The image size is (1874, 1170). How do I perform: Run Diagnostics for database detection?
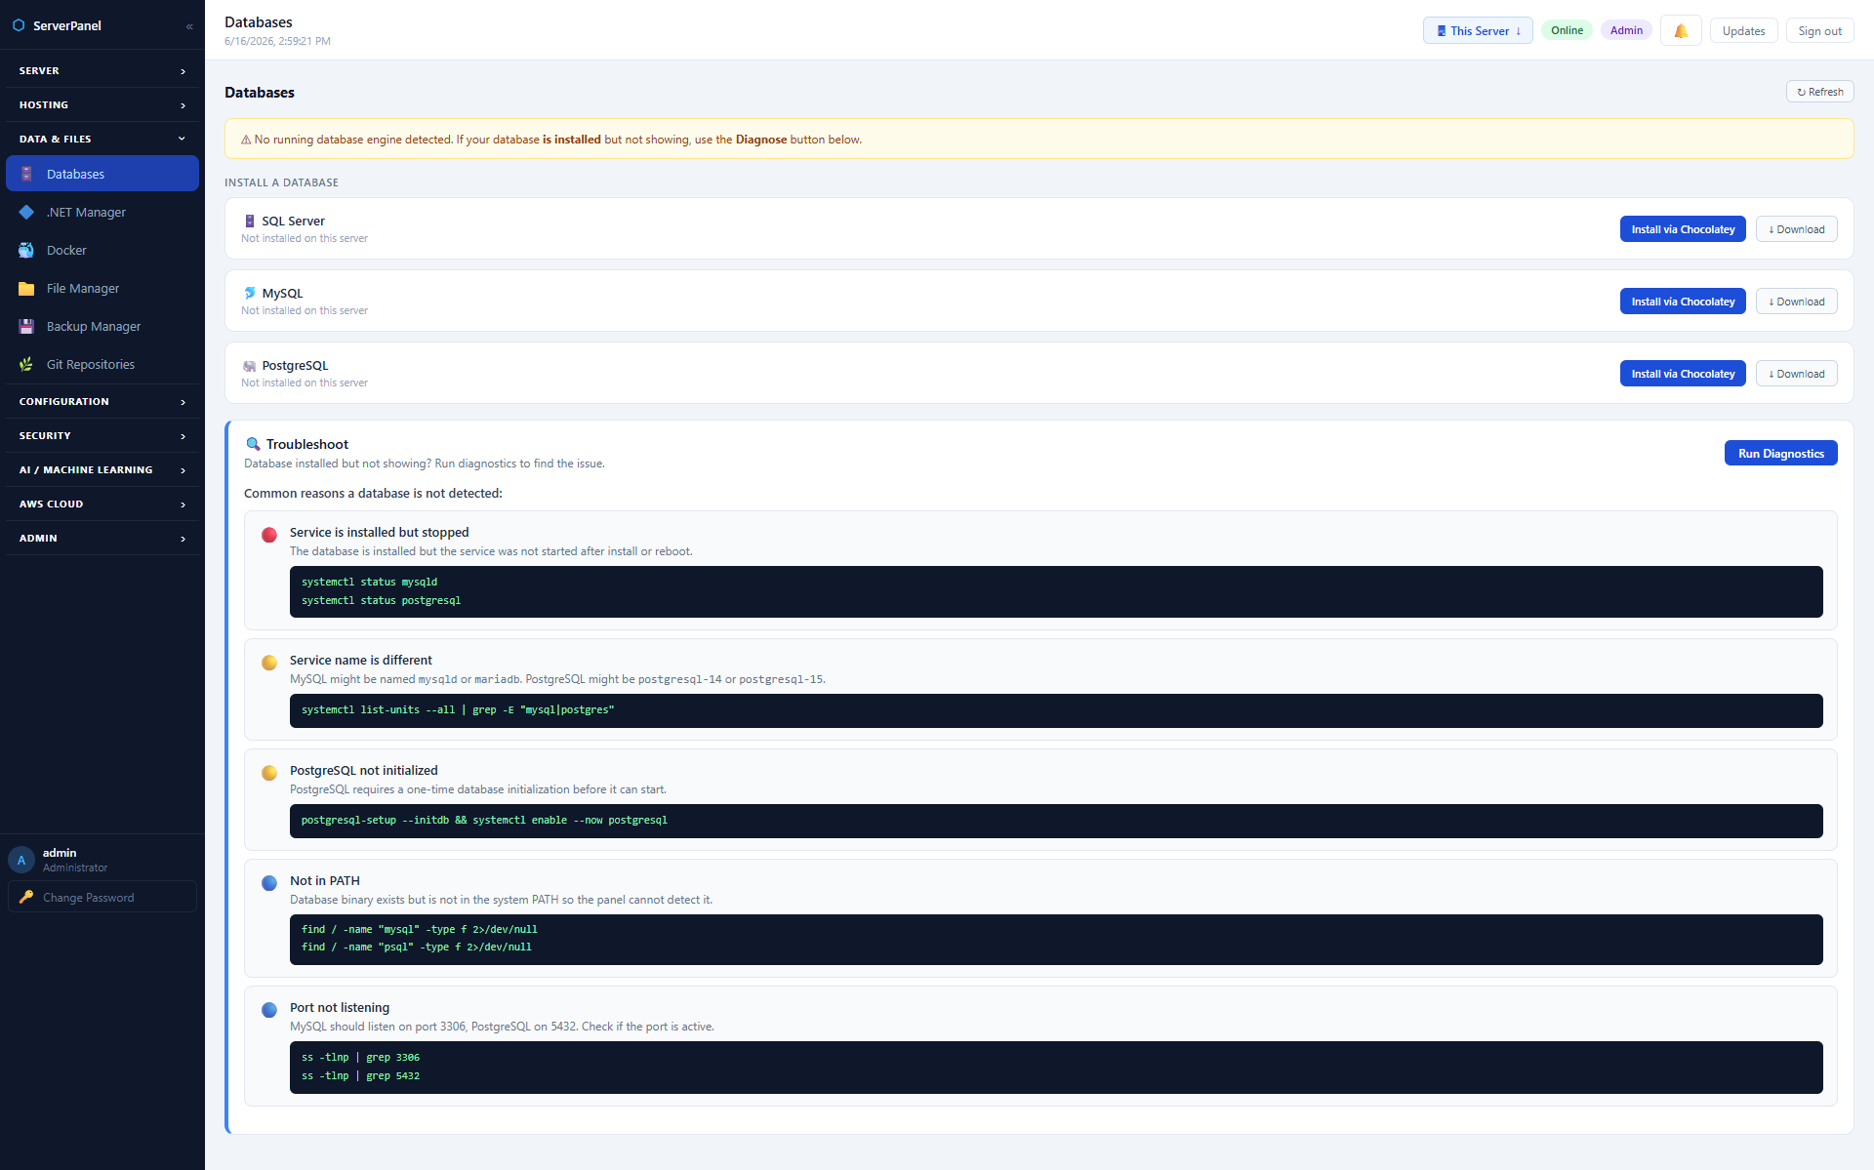click(x=1780, y=453)
